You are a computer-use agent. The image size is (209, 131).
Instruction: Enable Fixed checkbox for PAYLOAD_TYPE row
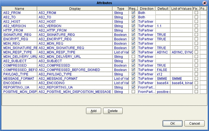(x=196, y=74)
